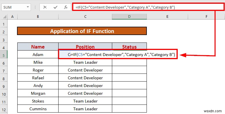This screenshot has width=225, height=114.
Task: Confirm the formula with the checkmark icon
Action: [55, 7]
